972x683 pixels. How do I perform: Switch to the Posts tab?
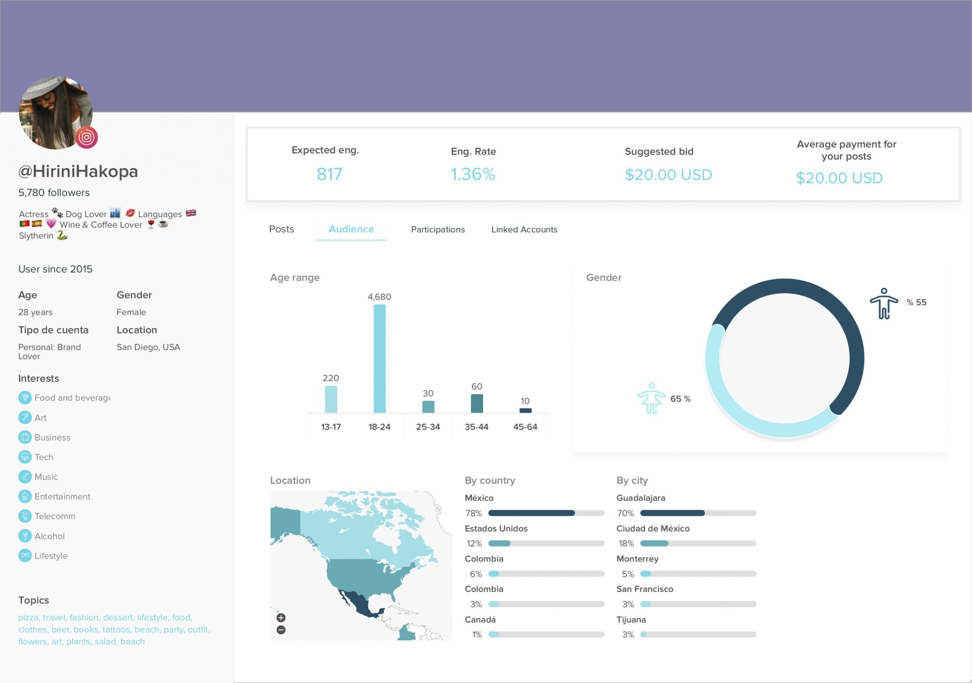(281, 229)
